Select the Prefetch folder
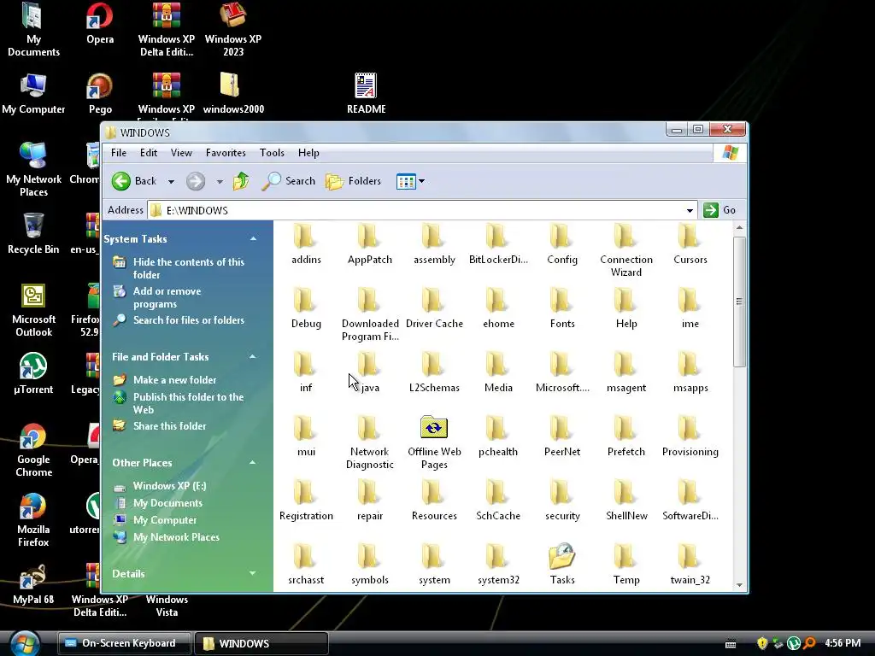The height and width of the screenshot is (656, 875). [x=626, y=436]
